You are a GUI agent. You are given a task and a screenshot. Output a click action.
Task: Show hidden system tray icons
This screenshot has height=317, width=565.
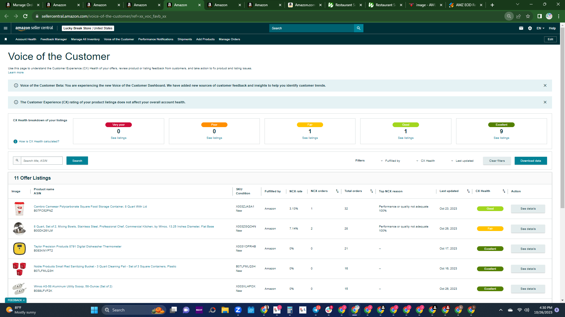tap(501, 310)
